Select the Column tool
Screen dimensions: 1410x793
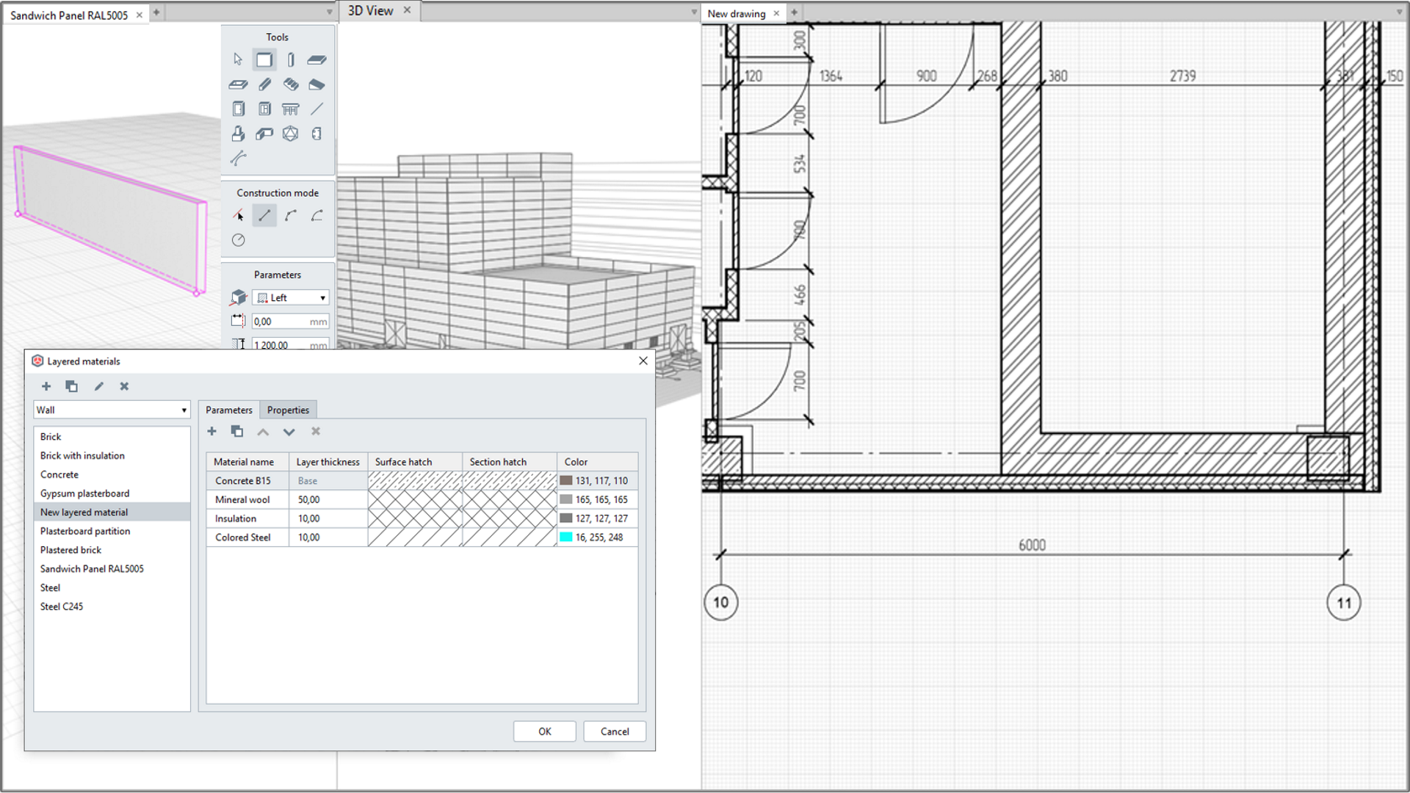[x=291, y=59]
